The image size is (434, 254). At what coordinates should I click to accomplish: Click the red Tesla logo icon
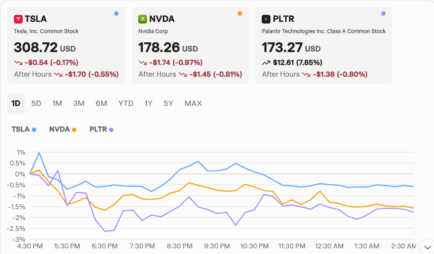coord(18,19)
